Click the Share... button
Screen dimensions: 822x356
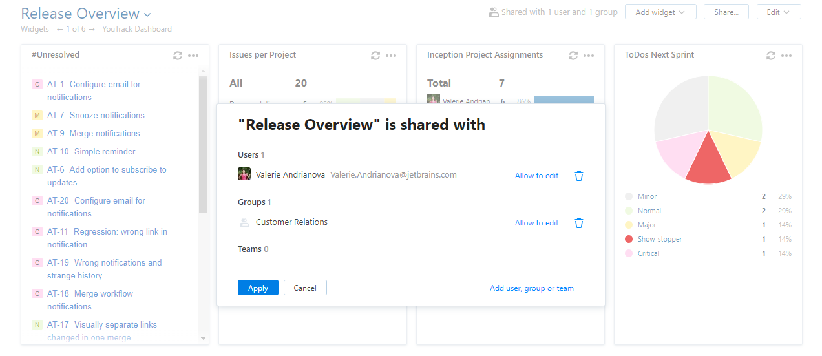[726, 12]
